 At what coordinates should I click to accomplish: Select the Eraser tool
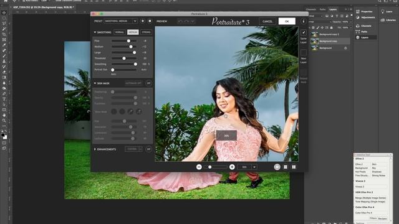tap(4, 72)
